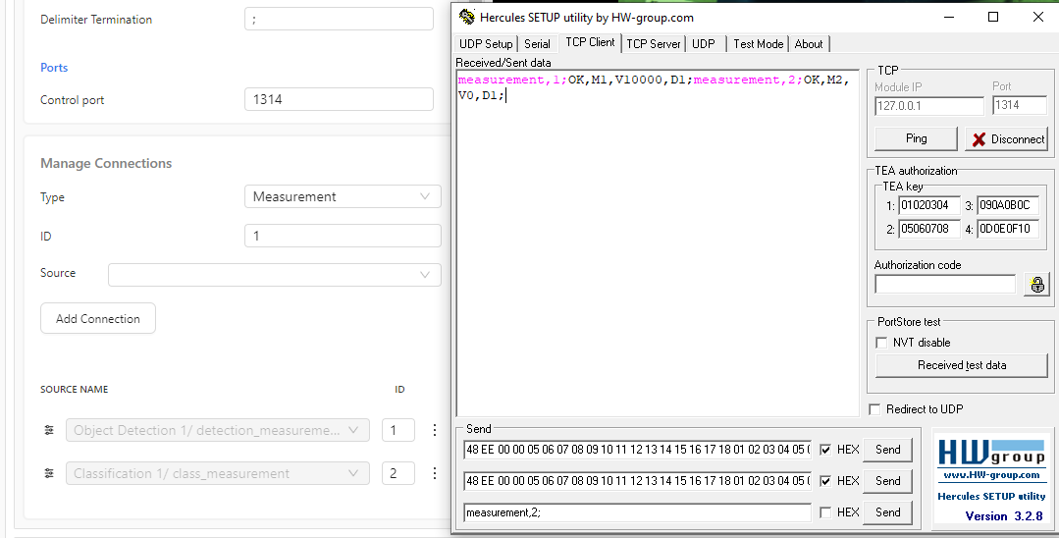Click TEA key 4 field with 0D0E0F10
Viewport: 1059px width, 538px height.
1008,229
